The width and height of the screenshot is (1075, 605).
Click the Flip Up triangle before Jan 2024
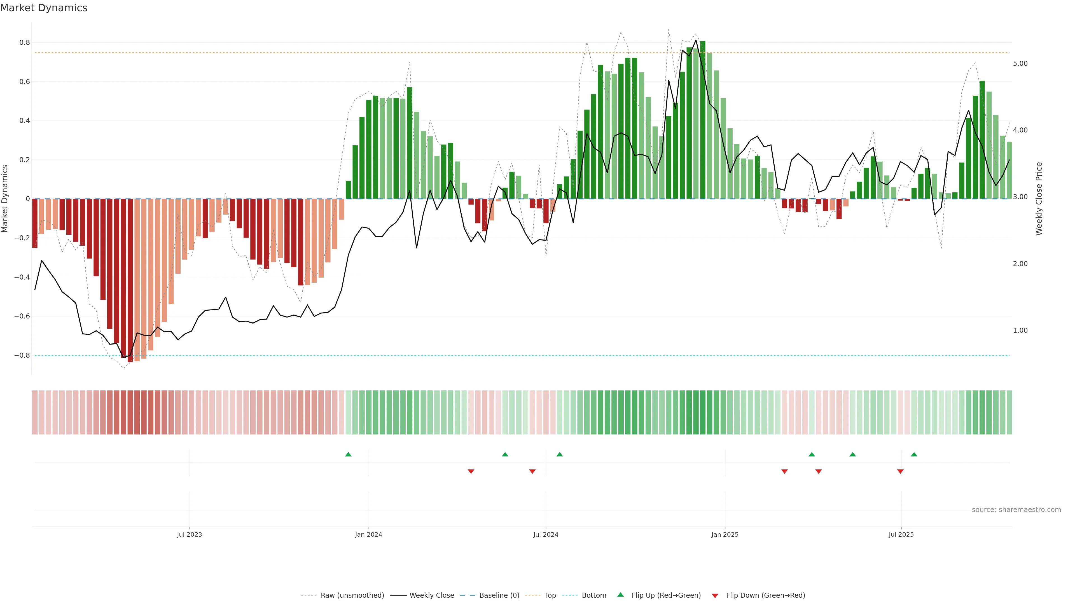pos(348,454)
